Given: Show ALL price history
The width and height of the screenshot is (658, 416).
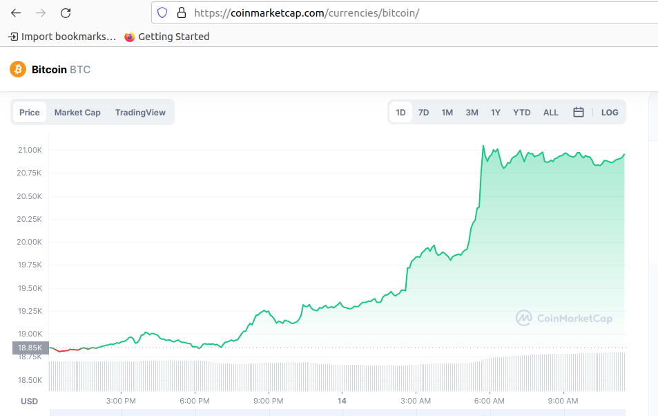Looking at the screenshot, I should click(550, 112).
